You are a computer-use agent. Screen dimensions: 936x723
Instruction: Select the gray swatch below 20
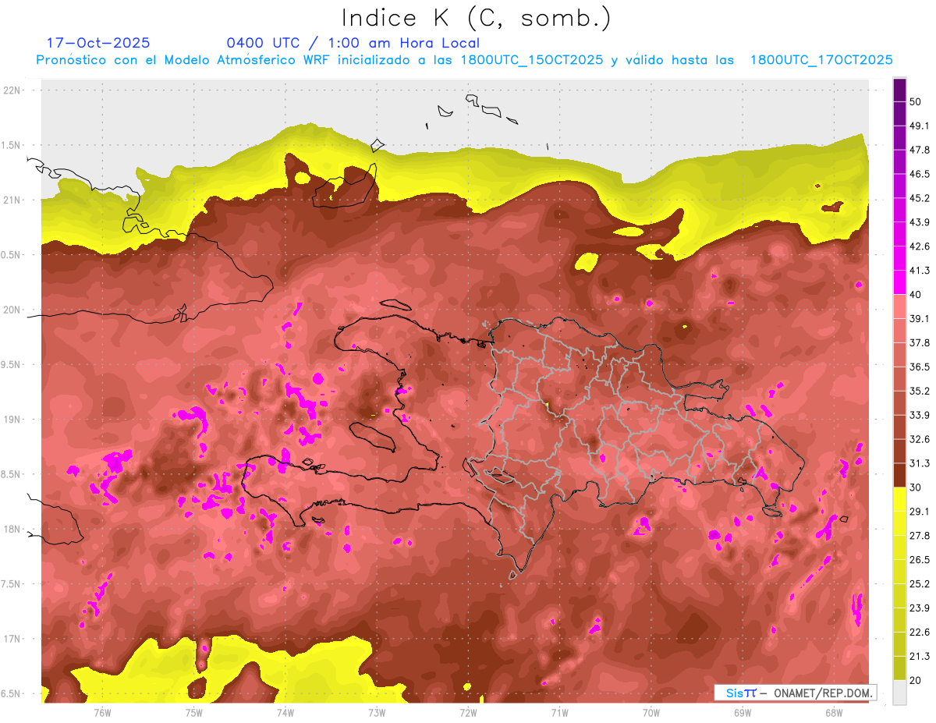point(899,693)
